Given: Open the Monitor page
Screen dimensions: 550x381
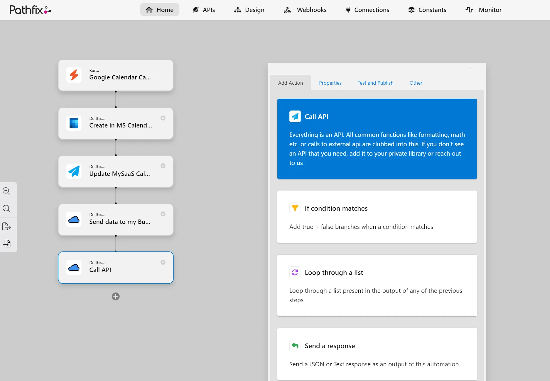Looking at the screenshot, I should [x=483, y=10].
